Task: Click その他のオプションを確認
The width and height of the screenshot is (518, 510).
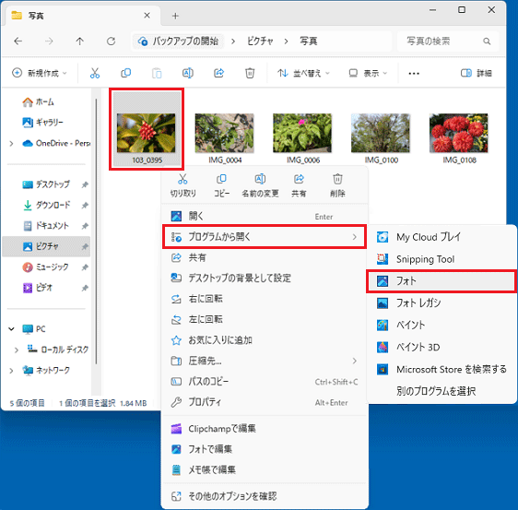Action: pyautogui.click(x=265, y=496)
